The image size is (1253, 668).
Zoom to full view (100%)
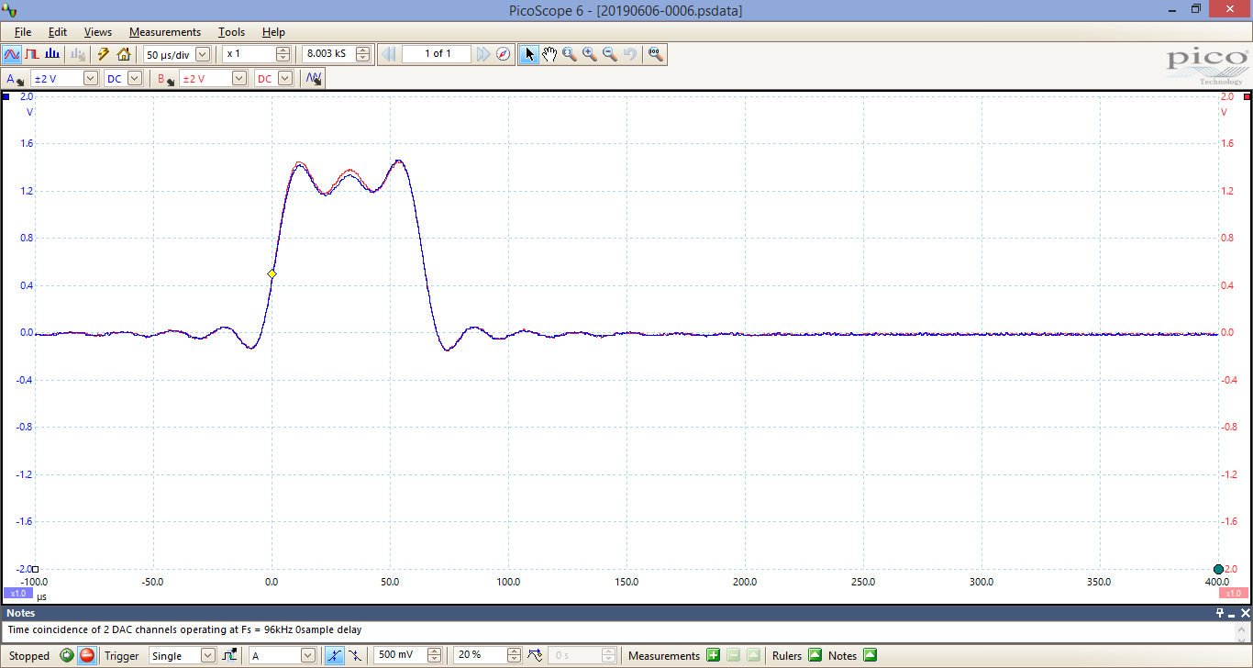coord(655,54)
